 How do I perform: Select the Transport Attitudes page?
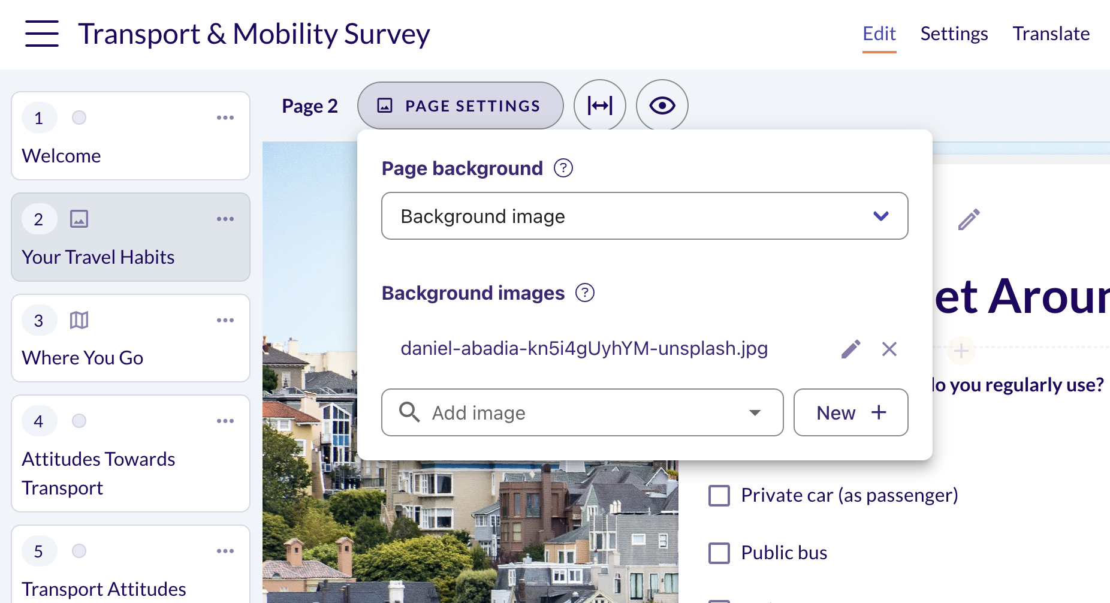(131, 565)
